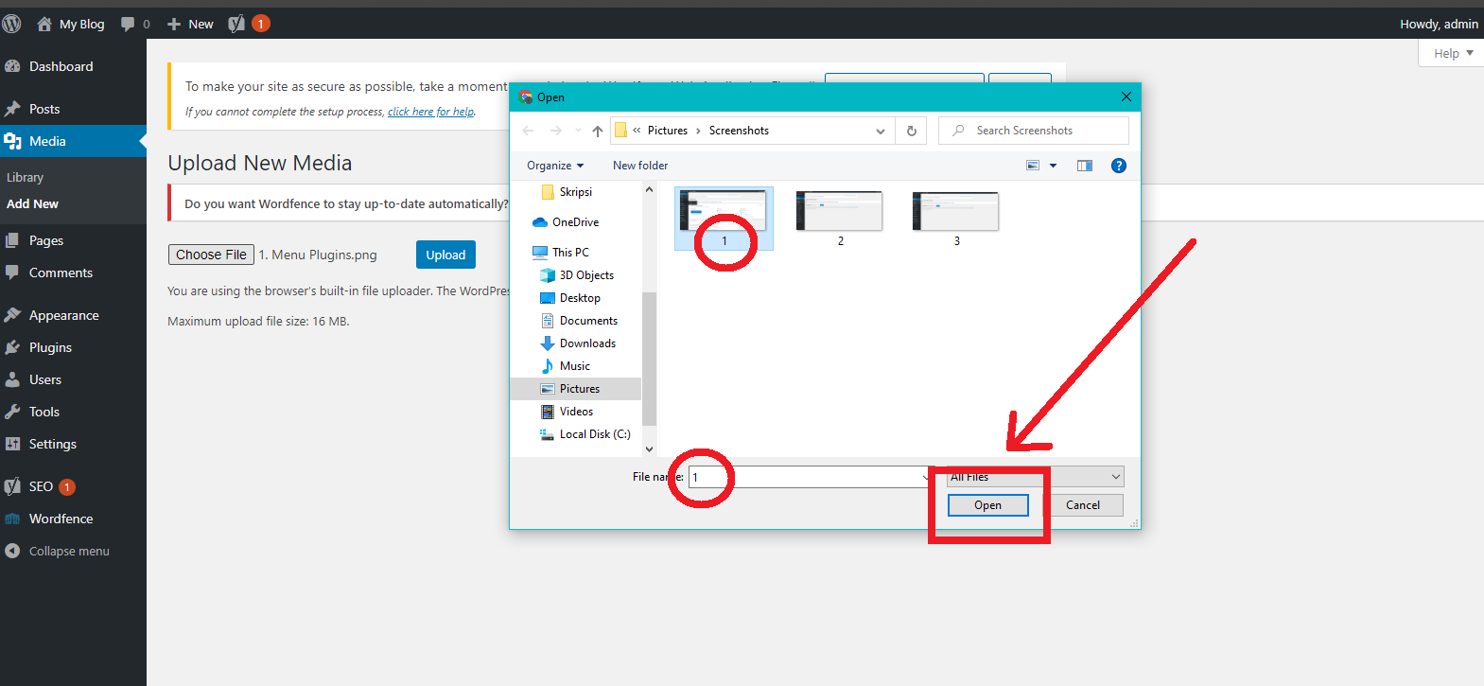The height and width of the screenshot is (686, 1484).
Task: Open the My Blog home icon
Action: click(x=44, y=24)
